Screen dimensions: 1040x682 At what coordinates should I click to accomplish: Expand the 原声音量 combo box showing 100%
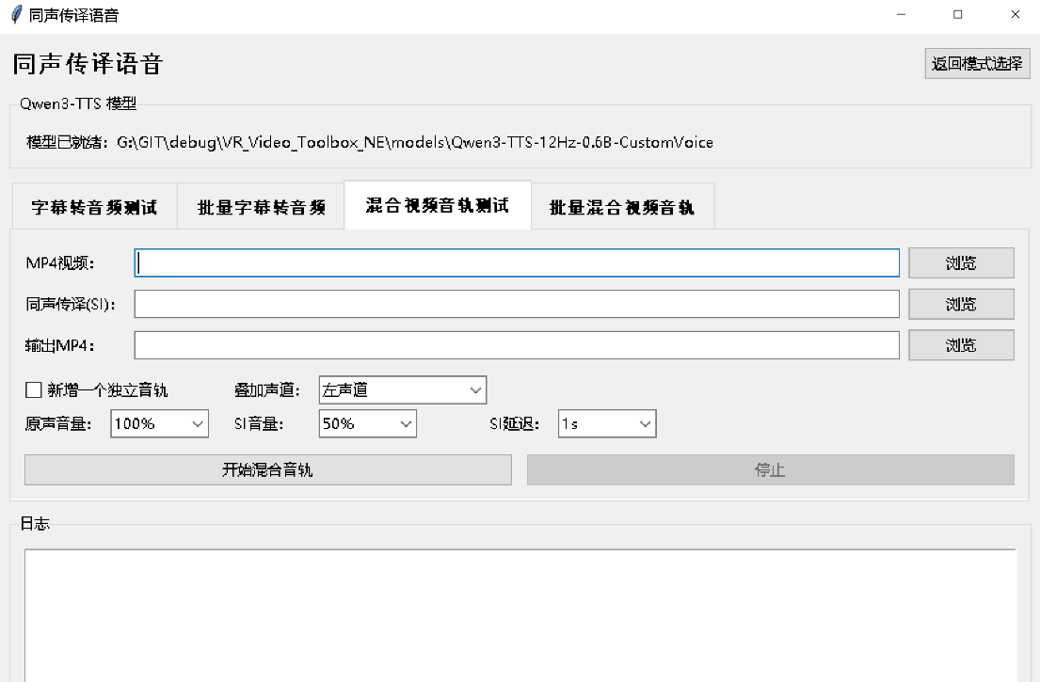[159, 423]
